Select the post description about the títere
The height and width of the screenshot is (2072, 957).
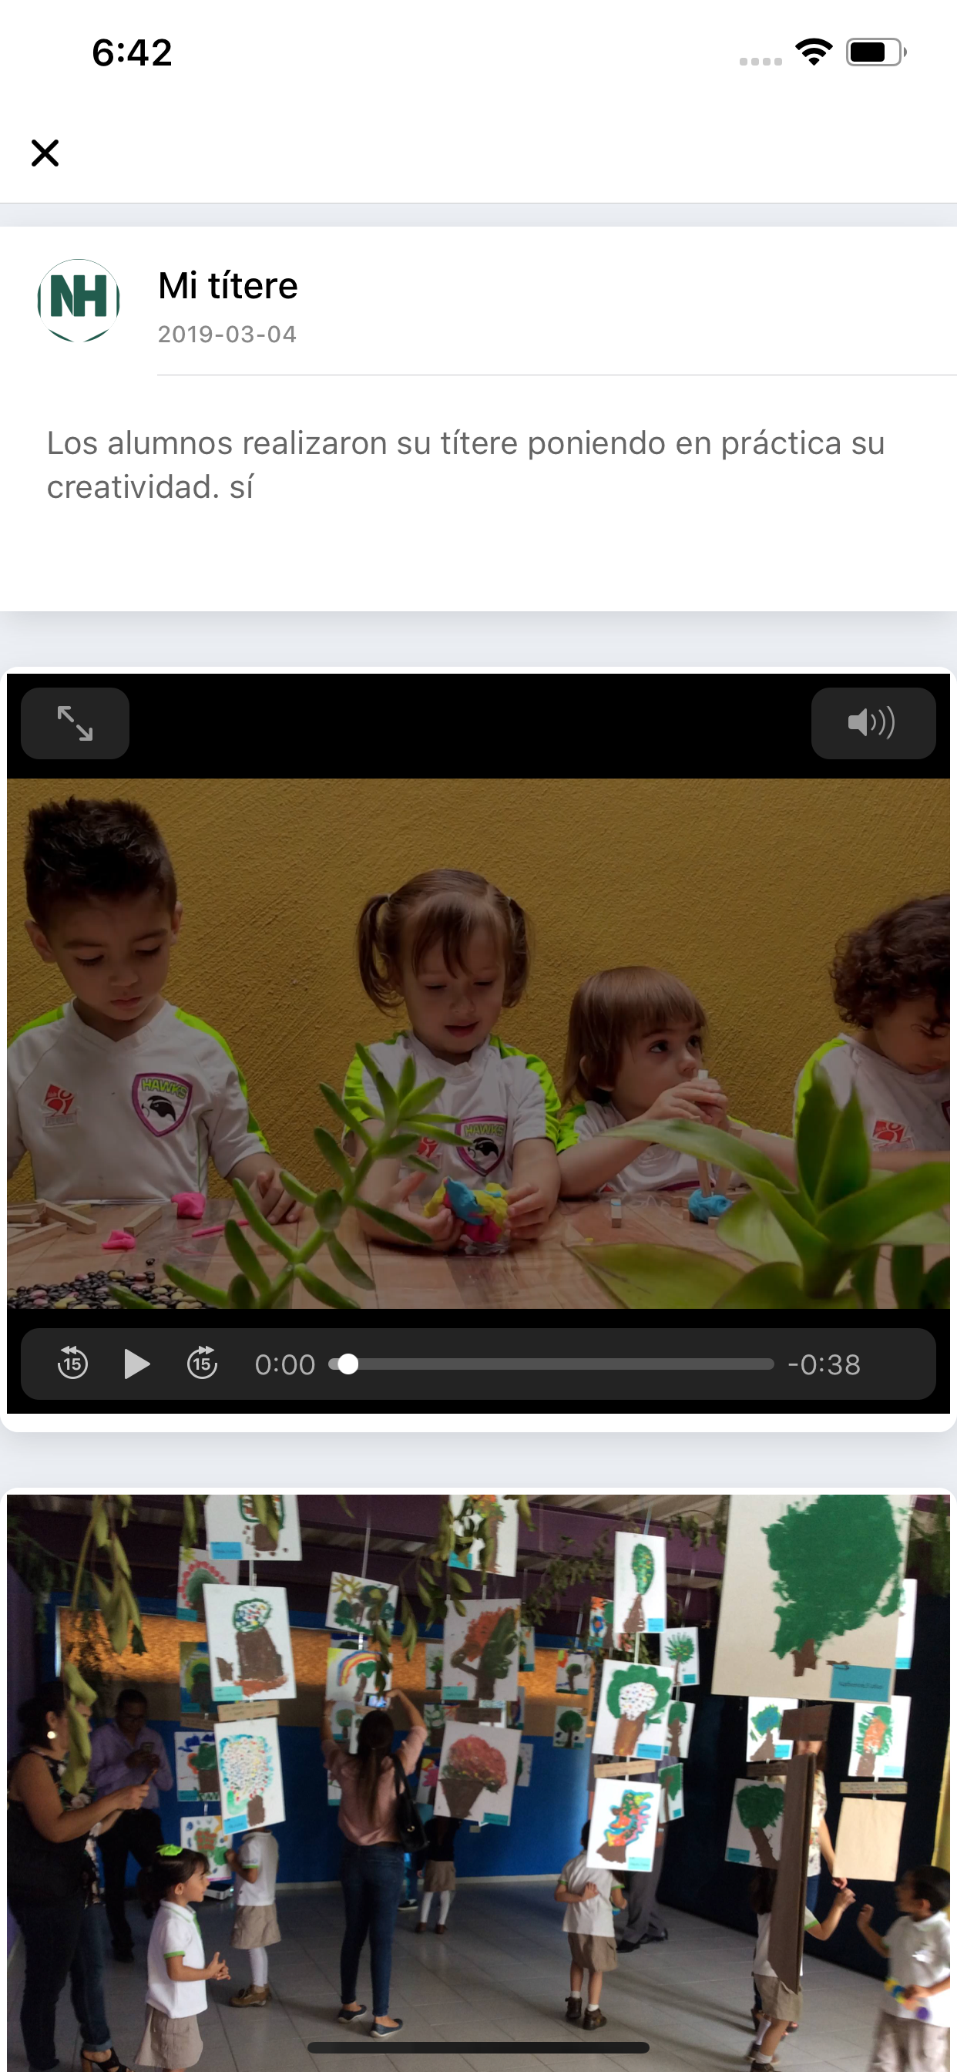click(x=465, y=465)
